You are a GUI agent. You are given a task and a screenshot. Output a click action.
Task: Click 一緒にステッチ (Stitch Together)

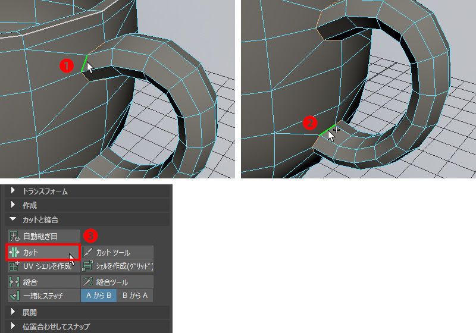[43, 295]
